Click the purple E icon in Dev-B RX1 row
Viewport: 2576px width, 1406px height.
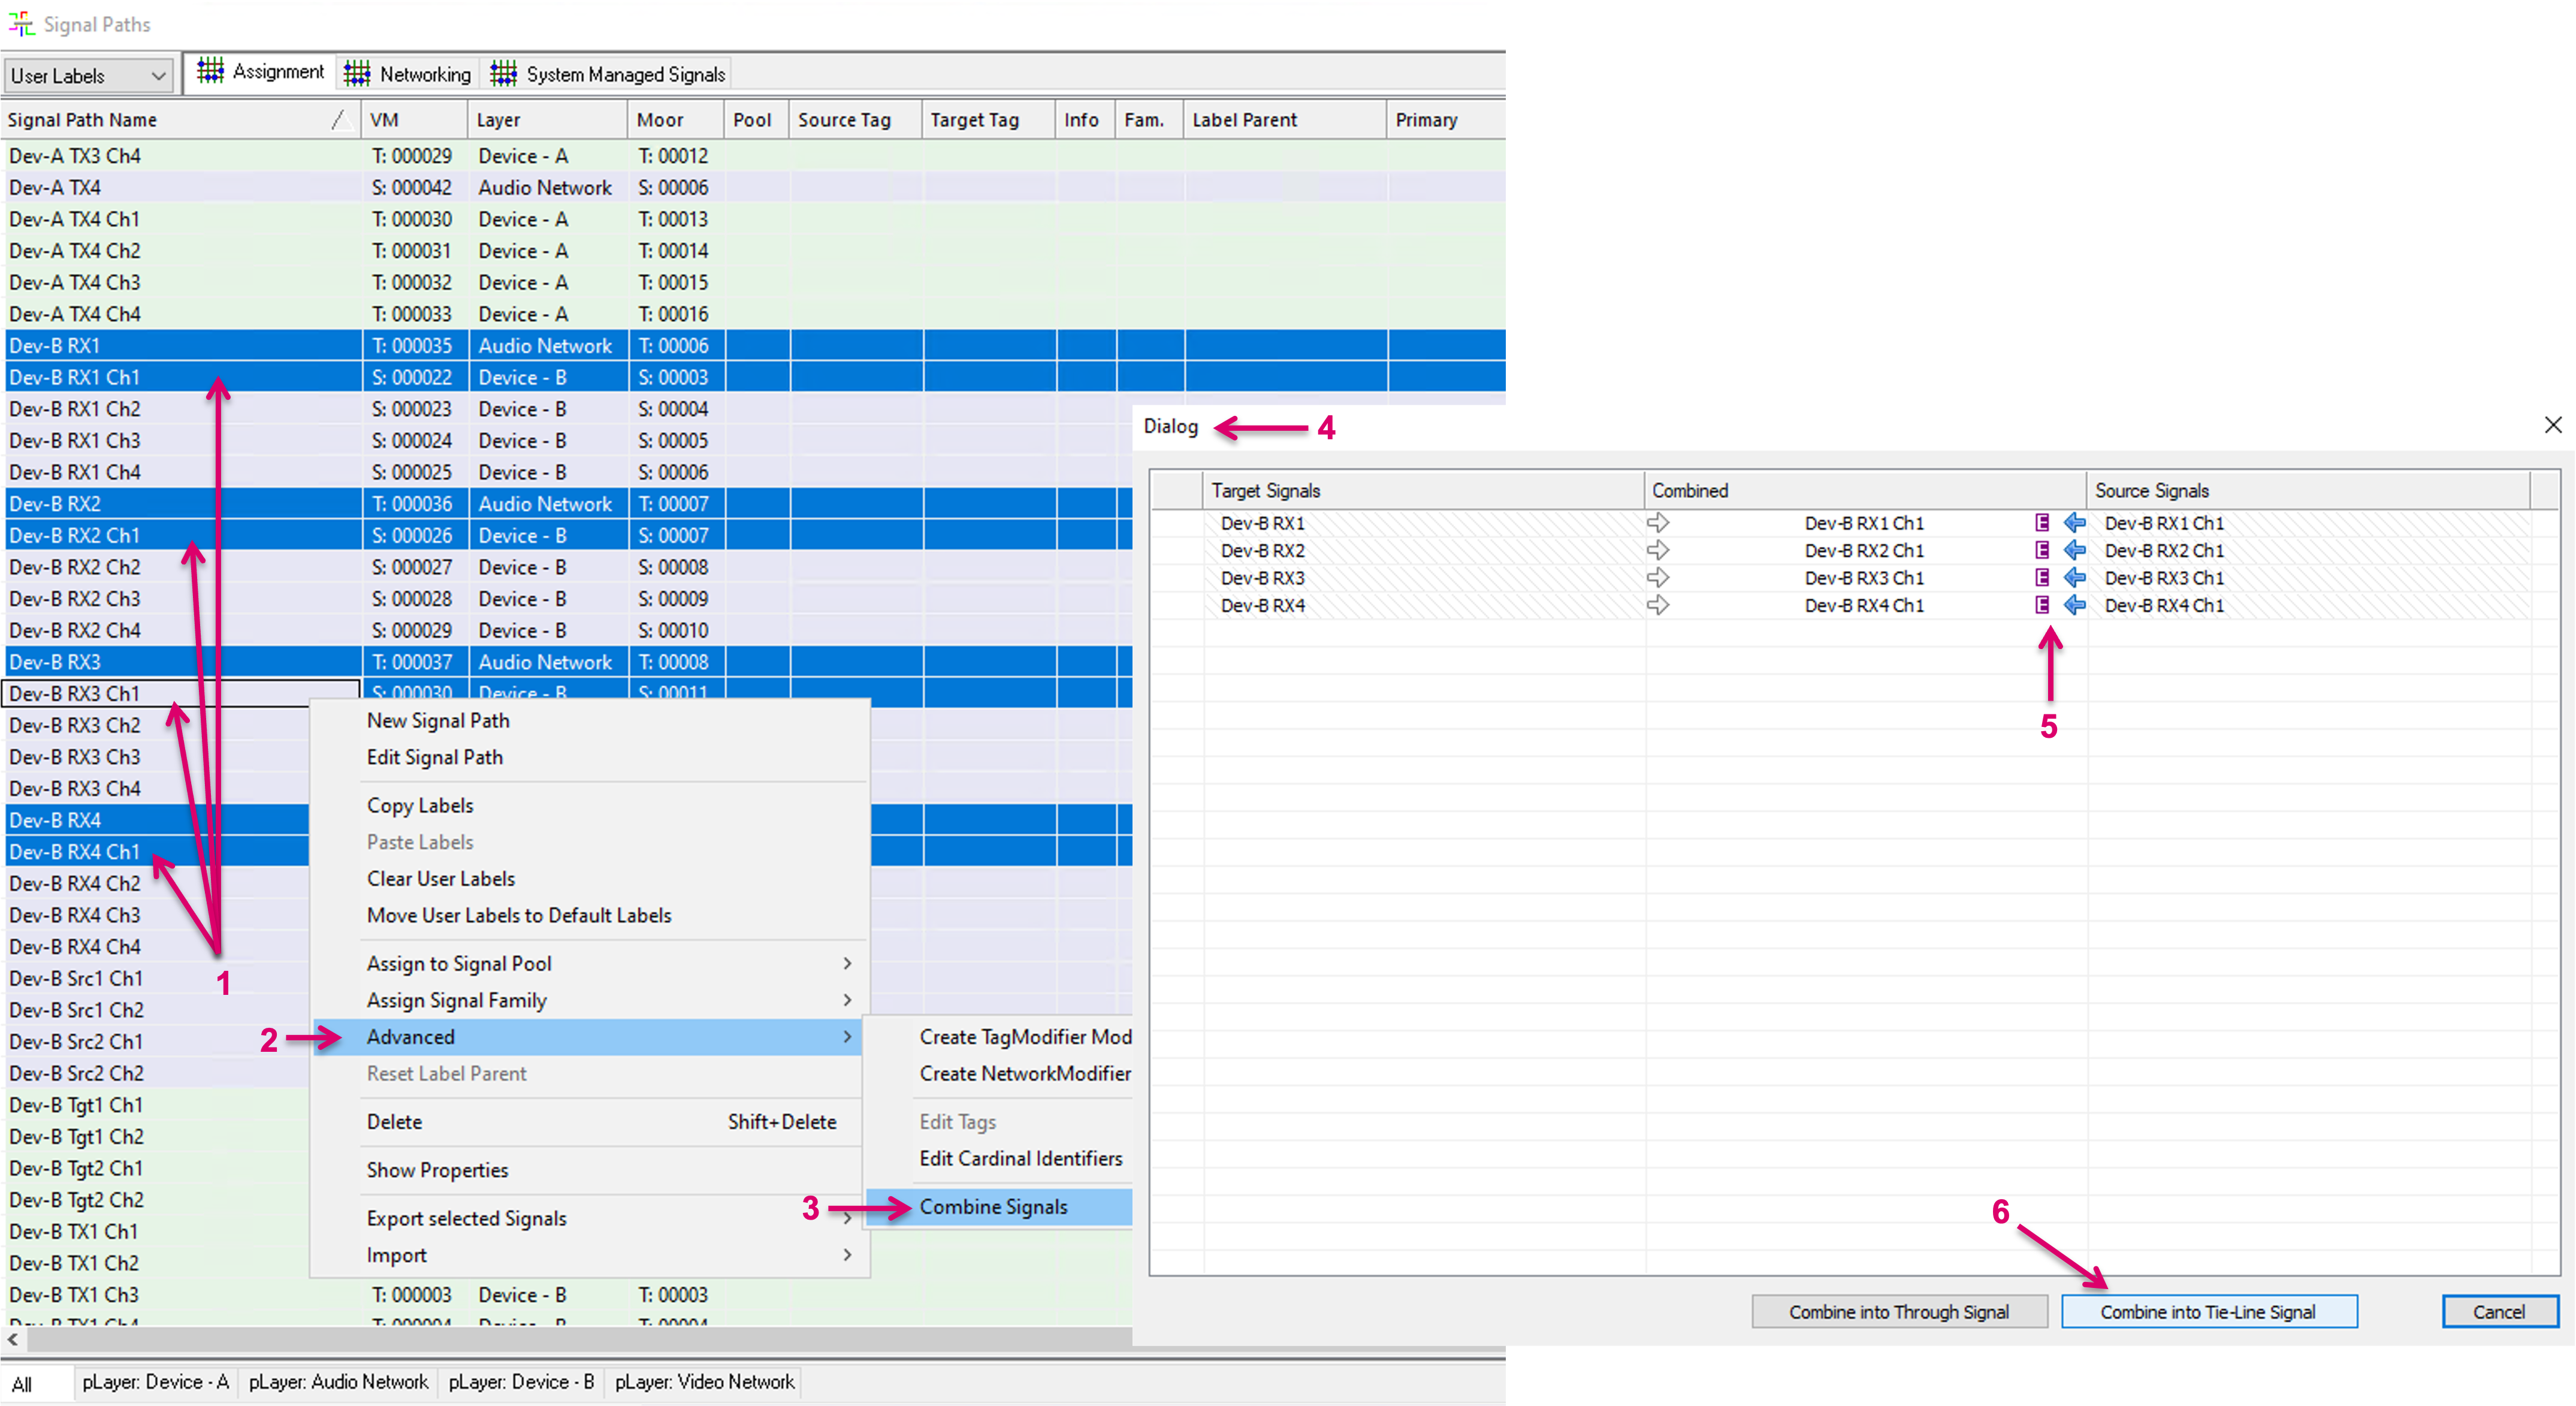2042,523
